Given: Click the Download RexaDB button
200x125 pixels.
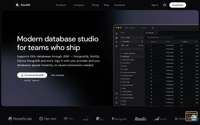Looking at the screenshot, I should pos(32,75).
